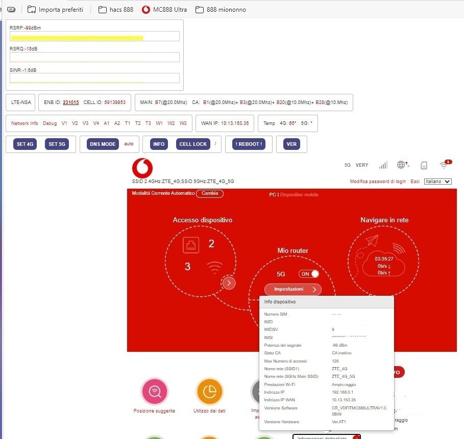Click the Versione Hardware value Ver.AT1
The height and width of the screenshot is (439, 464).
click(x=339, y=422)
